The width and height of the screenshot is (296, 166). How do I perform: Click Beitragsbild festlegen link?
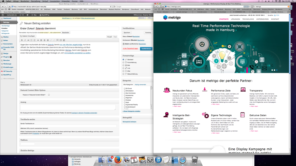pyautogui.click(x=129, y=122)
